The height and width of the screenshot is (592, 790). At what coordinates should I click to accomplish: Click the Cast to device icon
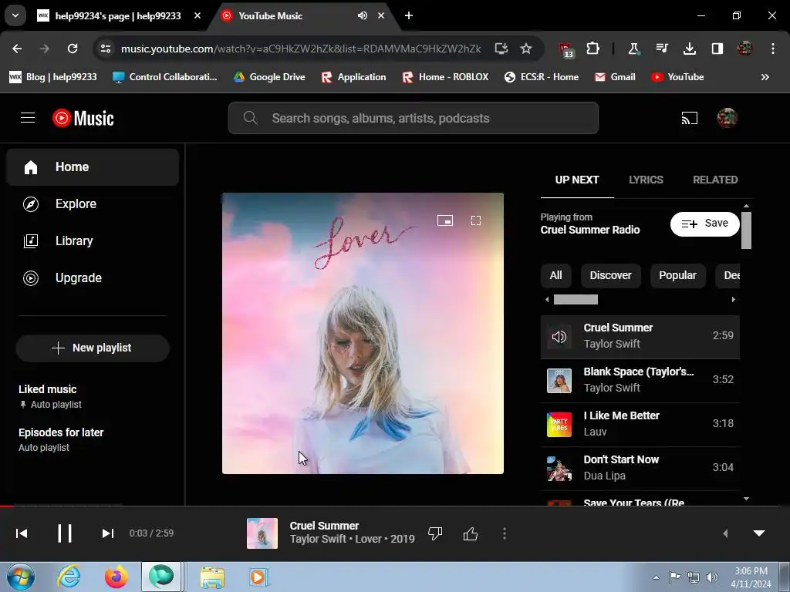click(x=689, y=118)
